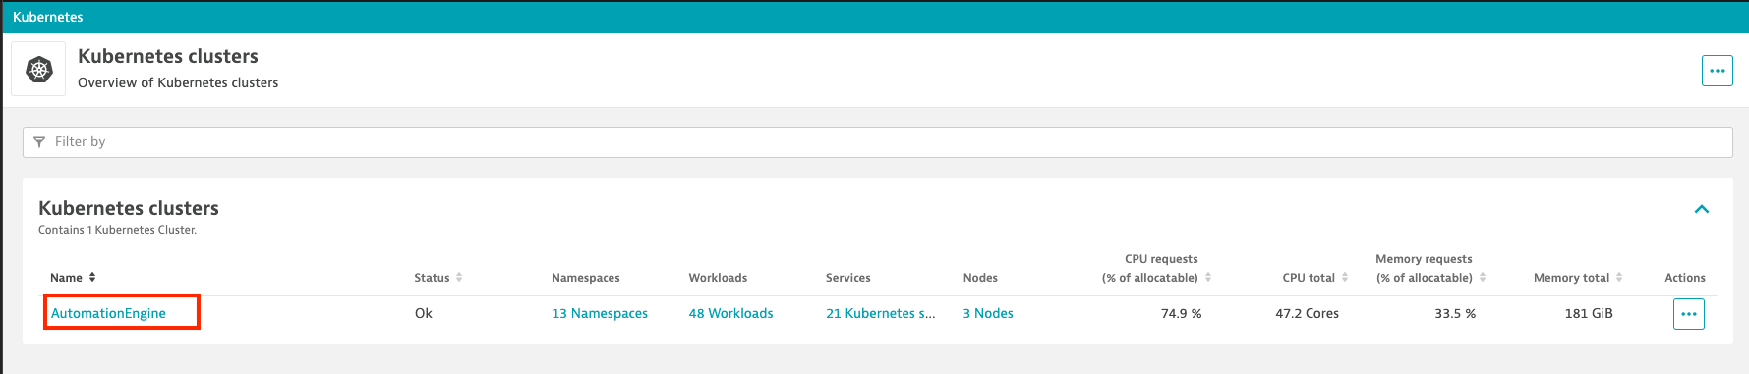Sort by CPU requests percentage
1749x374 pixels.
click(x=1156, y=269)
